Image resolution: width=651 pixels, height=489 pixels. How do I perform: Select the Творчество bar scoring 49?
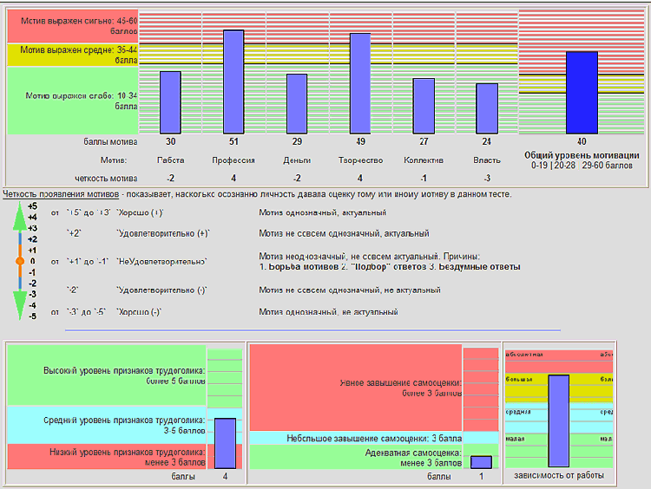360,83
